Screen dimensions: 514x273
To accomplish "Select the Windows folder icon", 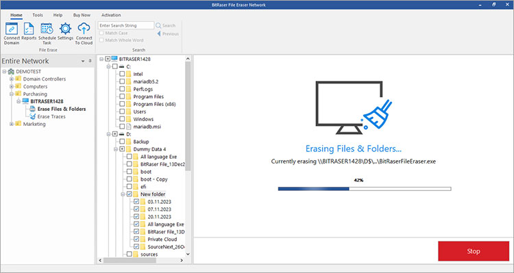I will tap(129, 119).
